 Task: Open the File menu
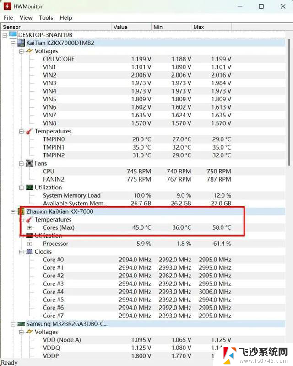pyautogui.click(x=8, y=18)
